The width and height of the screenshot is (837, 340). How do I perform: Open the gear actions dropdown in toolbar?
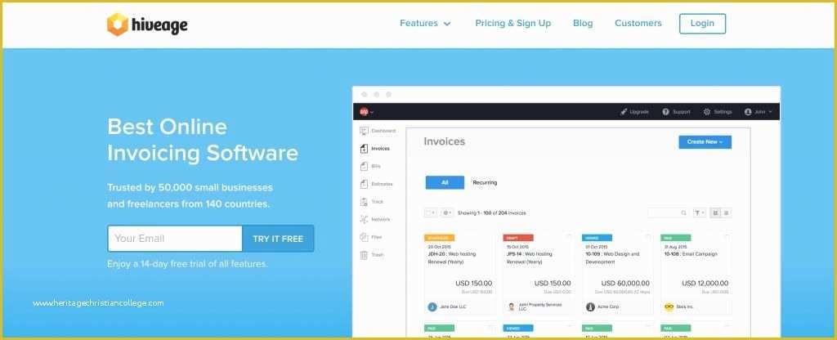pyautogui.click(x=447, y=213)
